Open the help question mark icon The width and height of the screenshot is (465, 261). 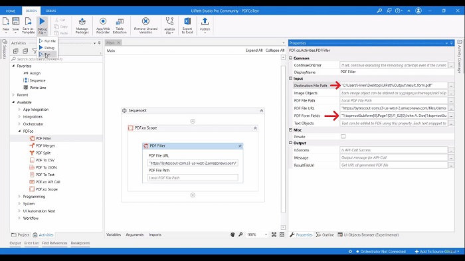click(398, 11)
